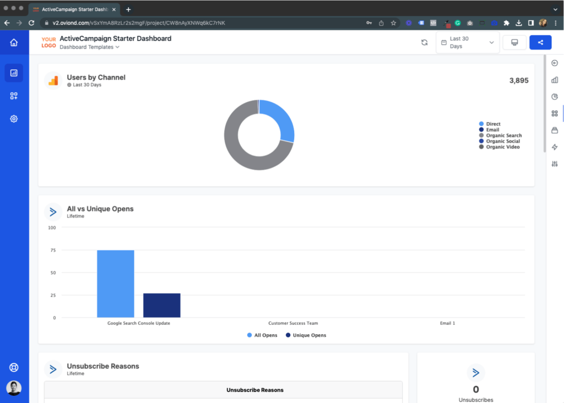
Task: Toggle Organic Social legend entry
Action: coord(499,141)
